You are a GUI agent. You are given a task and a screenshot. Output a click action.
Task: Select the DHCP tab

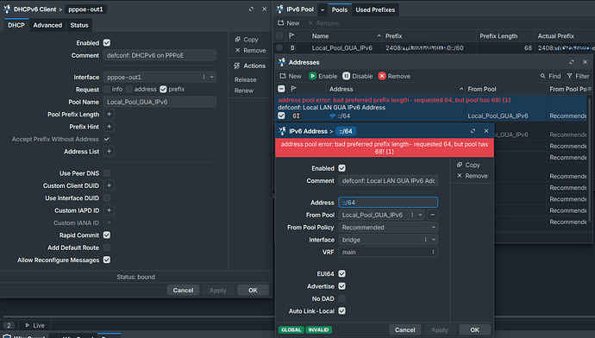(16, 25)
